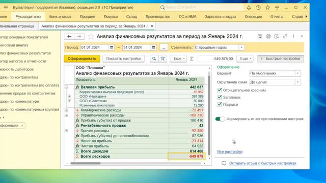This screenshot has height=183, width=326.
Task: Expand Прочие расходы row
Action: tap(66, 131)
